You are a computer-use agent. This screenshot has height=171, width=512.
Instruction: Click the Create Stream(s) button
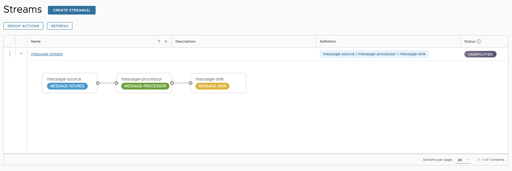[x=71, y=10]
